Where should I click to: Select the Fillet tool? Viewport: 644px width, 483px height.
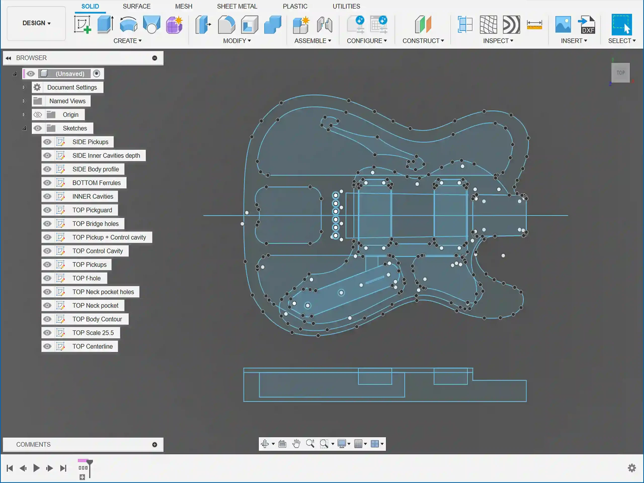[x=226, y=24]
